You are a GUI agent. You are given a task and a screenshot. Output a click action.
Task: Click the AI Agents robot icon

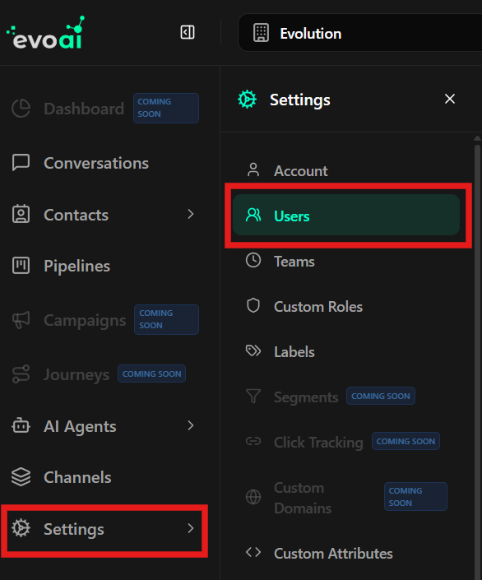(21, 426)
